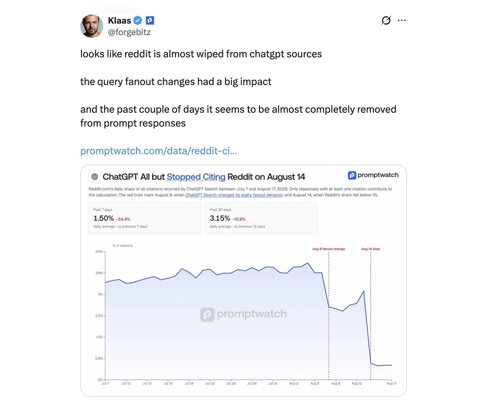The width and height of the screenshot is (478, 406).
Task: Click the display name Klaas
Action: pyautogui.click(x=119, y=21)
